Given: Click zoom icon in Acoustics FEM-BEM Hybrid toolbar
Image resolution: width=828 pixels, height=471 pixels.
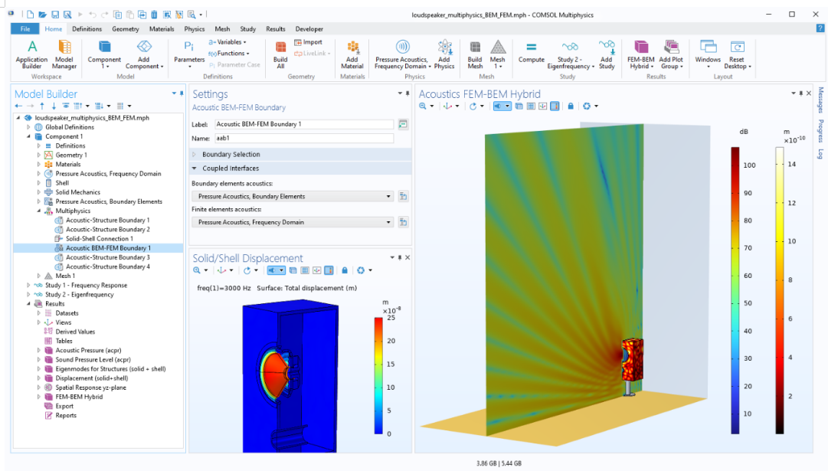Looking at the screenshot, I should point(423,106).
